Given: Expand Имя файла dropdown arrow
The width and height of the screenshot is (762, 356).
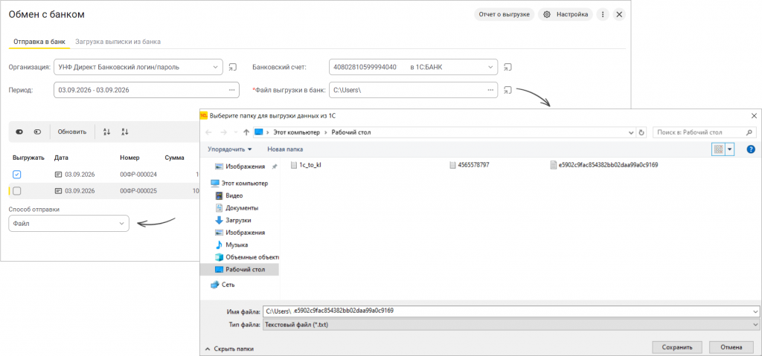Looking at the screenshot, I should pos(755,311).
